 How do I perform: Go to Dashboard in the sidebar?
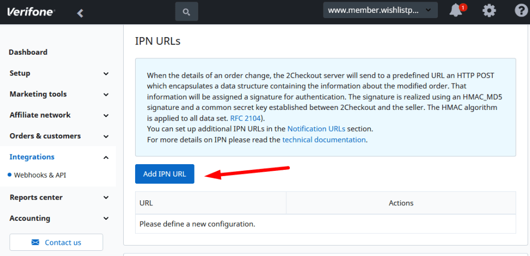click(28, 52)
